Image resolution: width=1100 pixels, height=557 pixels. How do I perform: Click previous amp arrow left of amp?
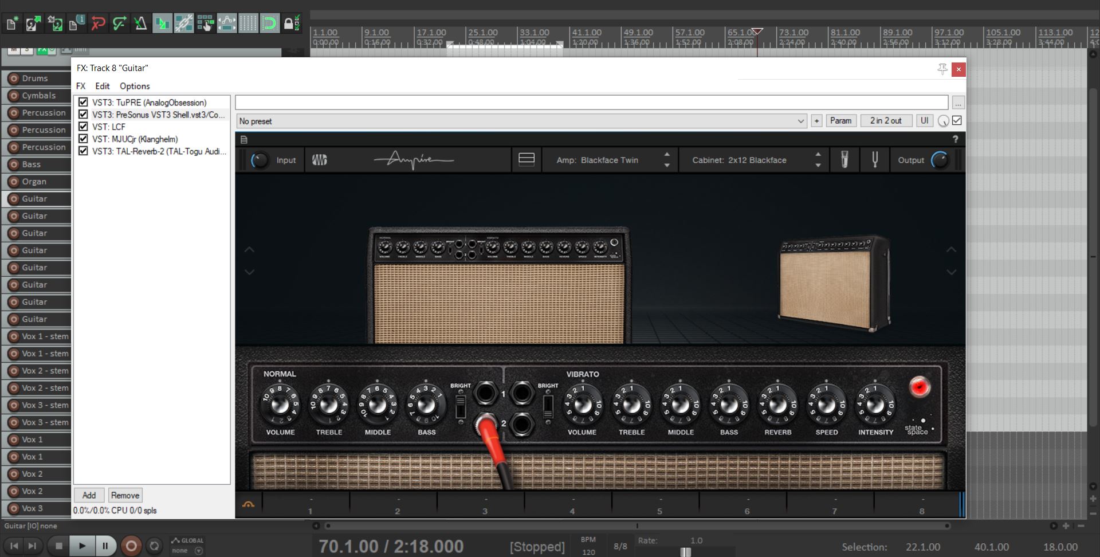[249, 250]
